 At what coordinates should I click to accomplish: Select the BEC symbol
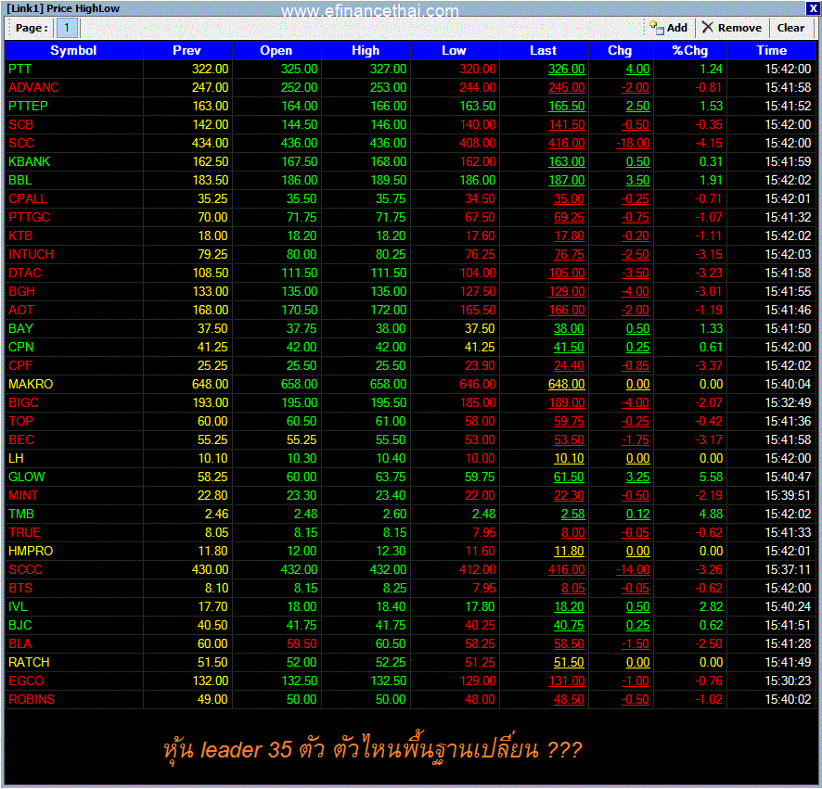[21, 439]
